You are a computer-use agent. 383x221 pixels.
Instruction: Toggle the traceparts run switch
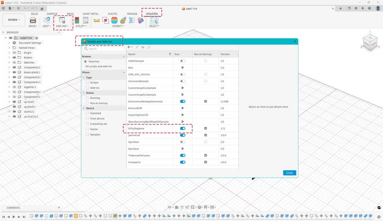183,162
